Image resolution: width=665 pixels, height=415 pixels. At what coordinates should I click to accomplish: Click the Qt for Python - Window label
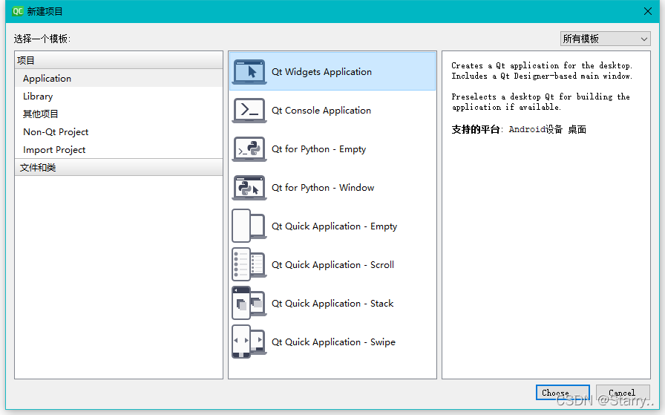[x=323, y=188]
